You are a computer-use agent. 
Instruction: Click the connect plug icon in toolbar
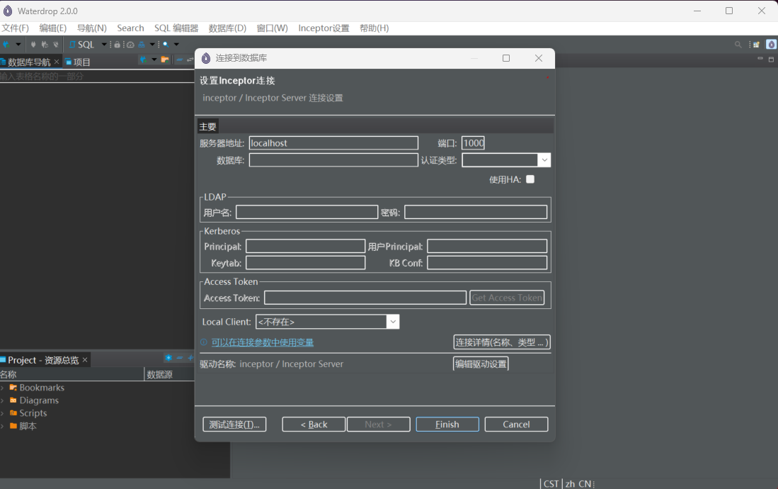pyautogui.click(x=33, y=44)
